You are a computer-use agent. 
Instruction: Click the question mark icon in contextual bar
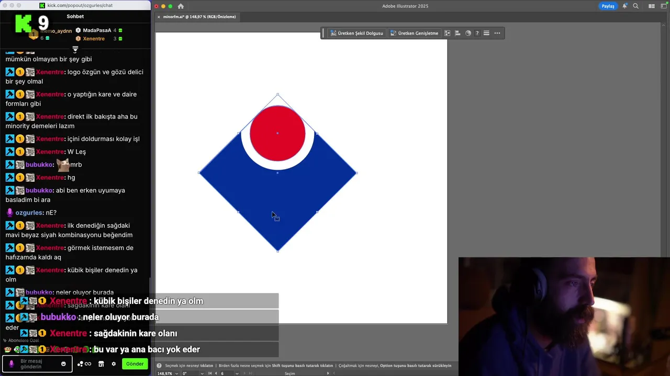point(477,33)
